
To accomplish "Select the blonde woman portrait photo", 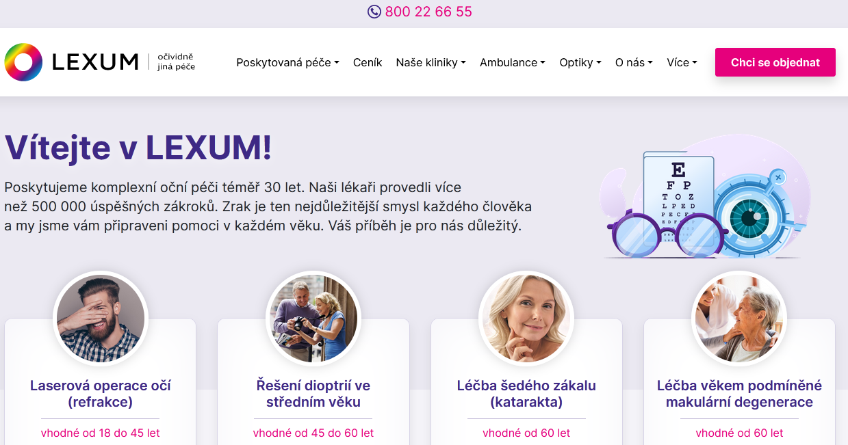I will 526,319.
